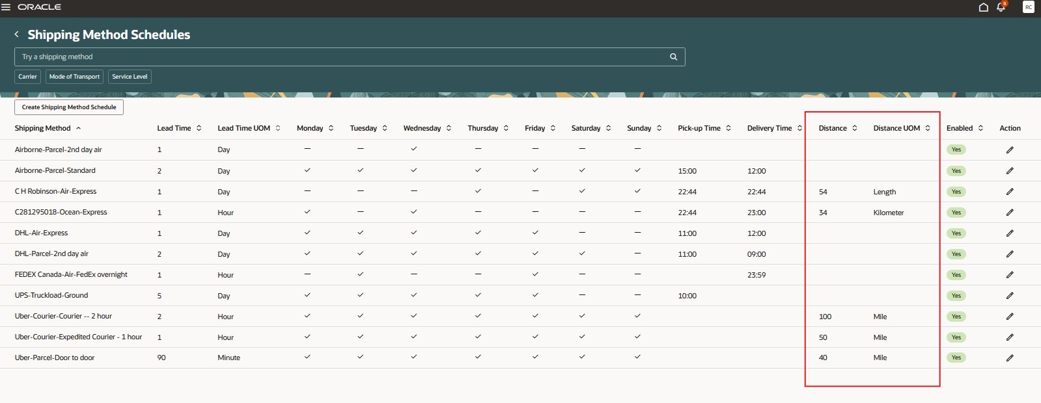The width and height of the screenshot is (1041, 403).
Task: Sort the Lead Time UOM column
Action: click(278, 128)
